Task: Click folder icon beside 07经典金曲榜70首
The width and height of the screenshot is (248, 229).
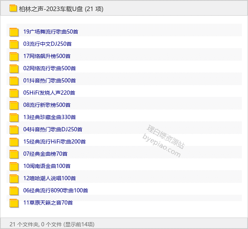Action: click(x=14, y=154)
